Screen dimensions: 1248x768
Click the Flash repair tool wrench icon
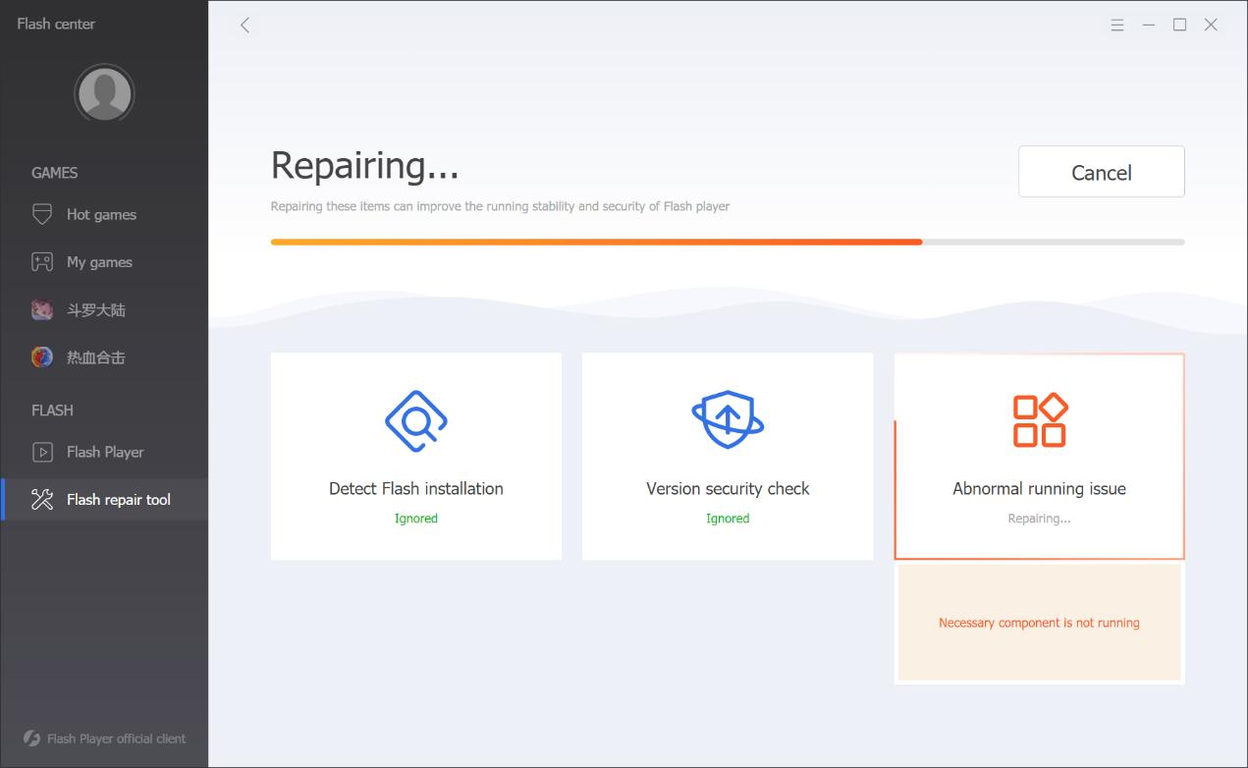pyautogui.click(x=42, y=499)
